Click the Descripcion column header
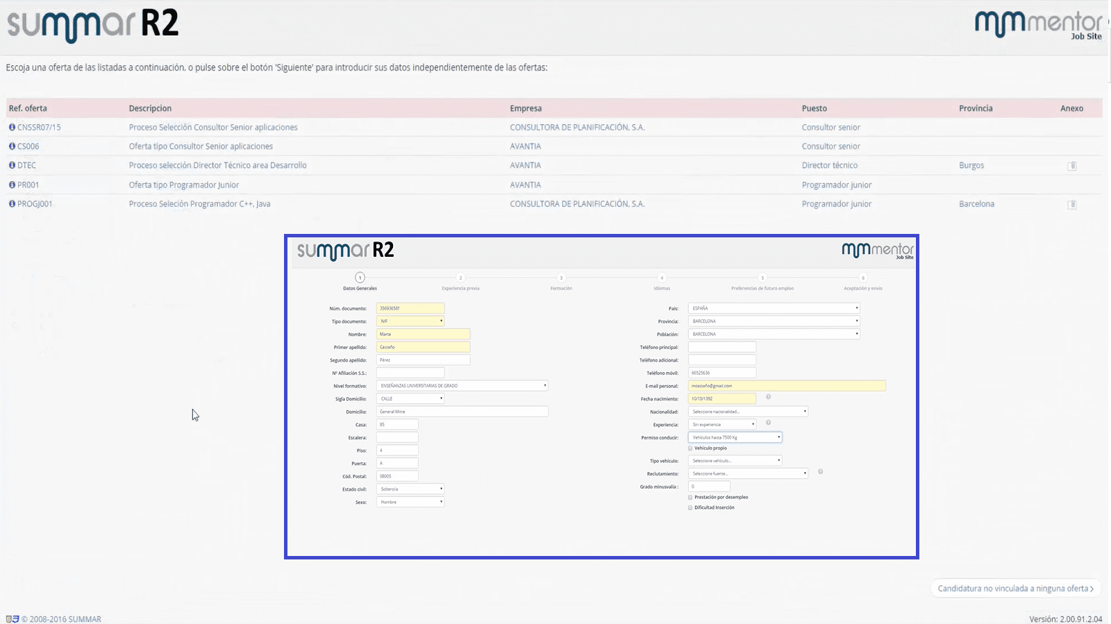The image size is (1111, 624). [150, 108]
